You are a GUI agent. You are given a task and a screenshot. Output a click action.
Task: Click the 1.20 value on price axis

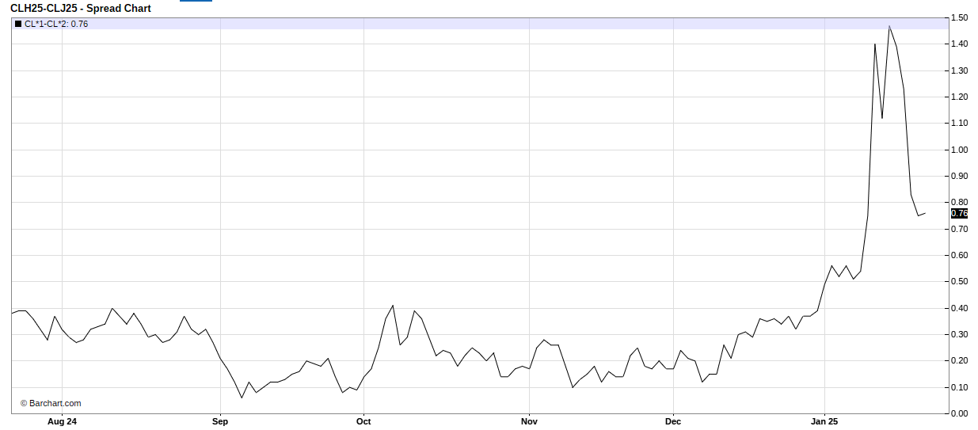point(959,97)
